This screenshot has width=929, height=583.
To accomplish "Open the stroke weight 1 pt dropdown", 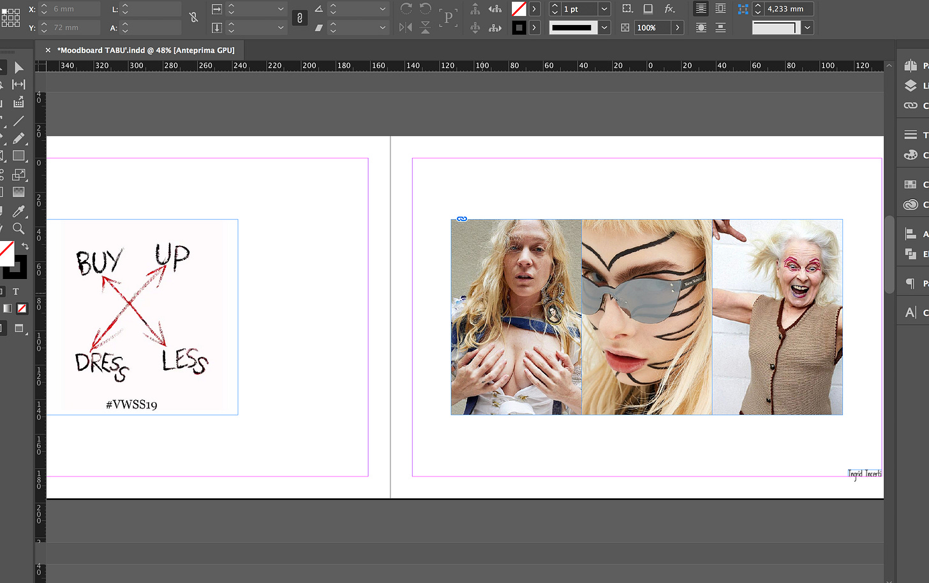I will pos(604,9).
